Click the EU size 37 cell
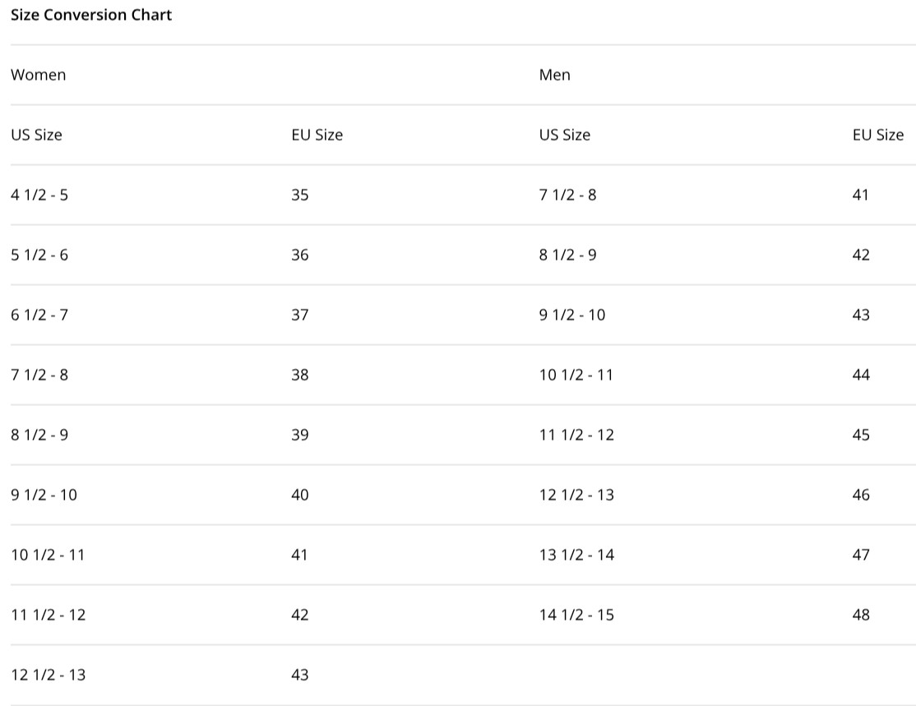 click(300, 315)
